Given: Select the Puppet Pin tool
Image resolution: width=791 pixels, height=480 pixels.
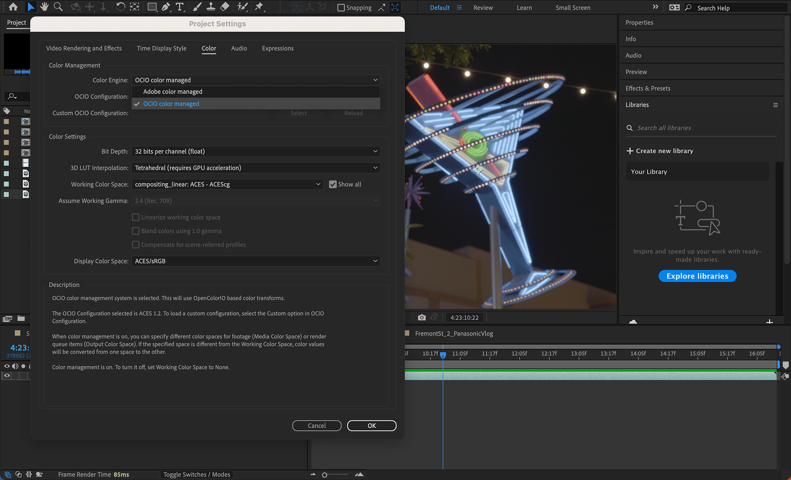Looking at the screenshot, I should click(259, 7).
